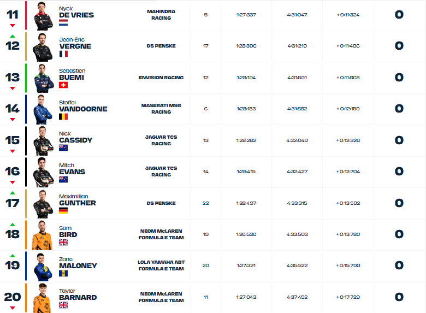Open the Nick Cassidy driver name link

pyautogui.click(x=76, y=138)
